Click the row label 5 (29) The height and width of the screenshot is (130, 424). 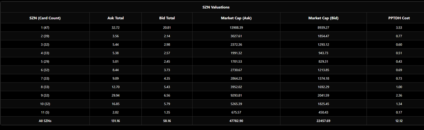coord(45,62)
